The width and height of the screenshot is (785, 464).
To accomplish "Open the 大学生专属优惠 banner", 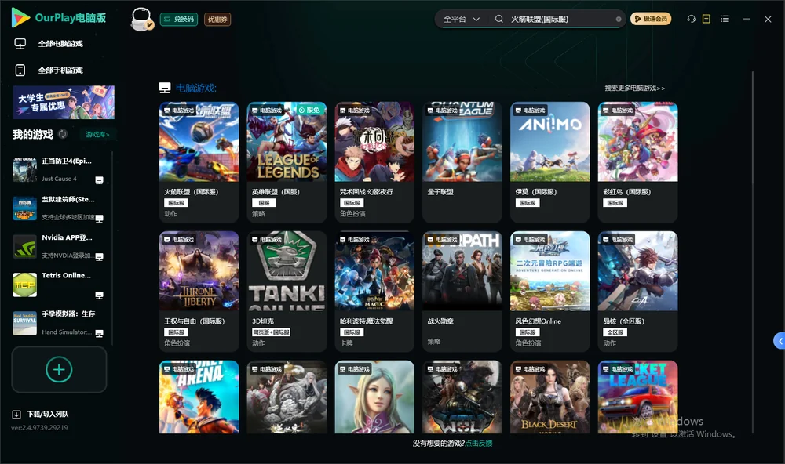I will tap(64, 103).
